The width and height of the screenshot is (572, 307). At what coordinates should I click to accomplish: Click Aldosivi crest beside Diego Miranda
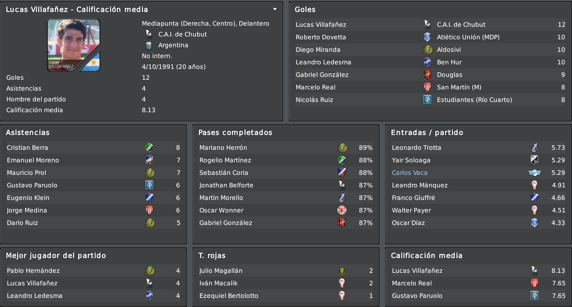[x=427, y=50]
